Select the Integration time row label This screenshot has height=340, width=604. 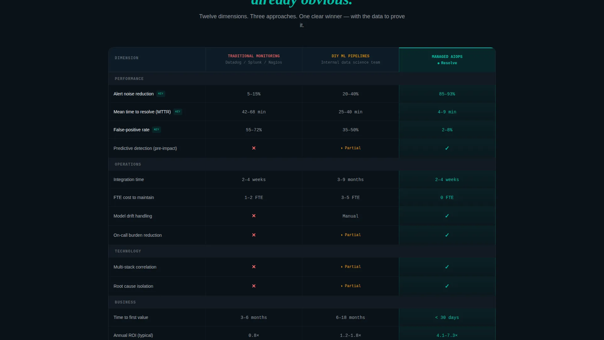pyautogui.click(x=129, y=179)
